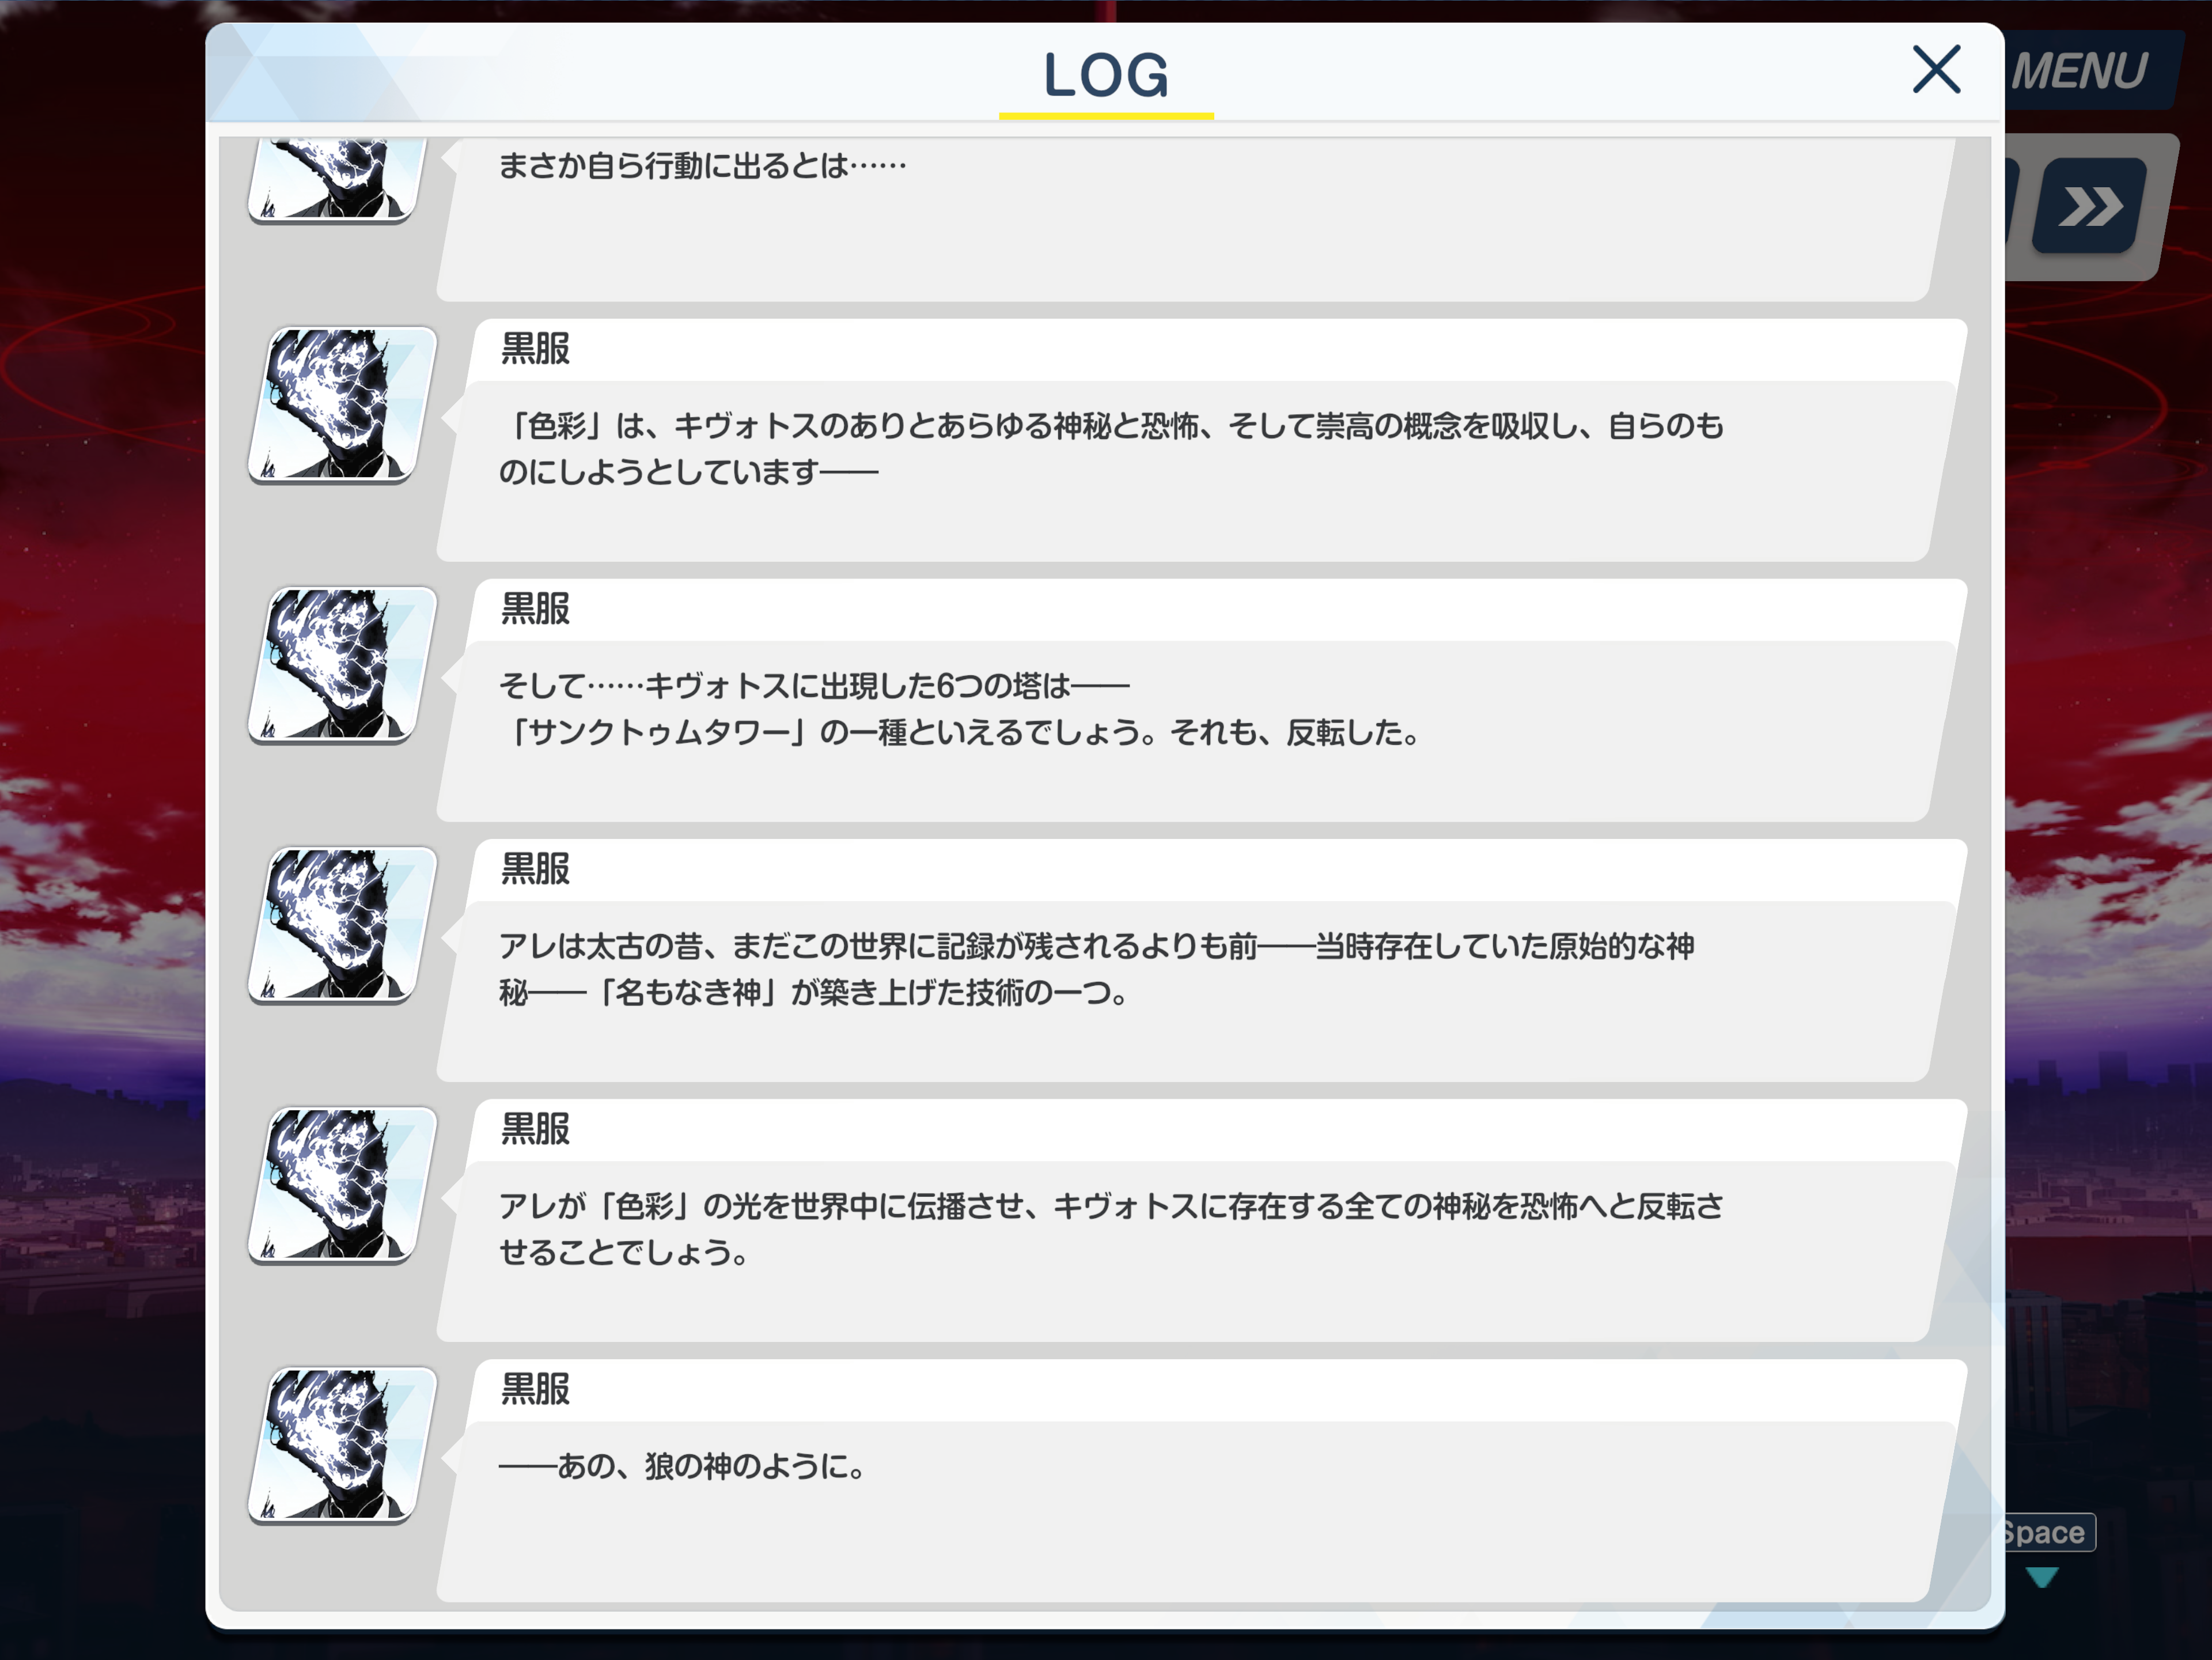Image resolution: width=2212 pixels, height=1660 pixels.
Task: Click the Space key hint label
Action: pos(2045,1532)
